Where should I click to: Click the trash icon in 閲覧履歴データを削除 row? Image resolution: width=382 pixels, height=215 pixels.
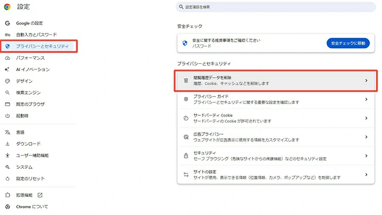[186, 80]
